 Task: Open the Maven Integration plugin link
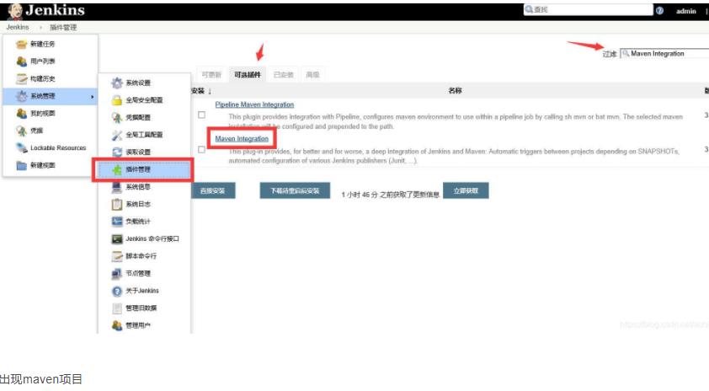(242, 139)
